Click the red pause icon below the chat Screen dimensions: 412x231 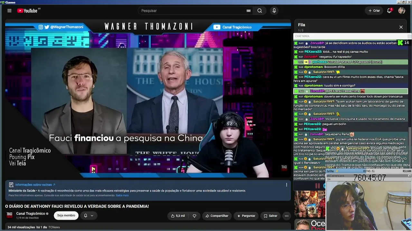pyautogui.click(x=318, y=185)
